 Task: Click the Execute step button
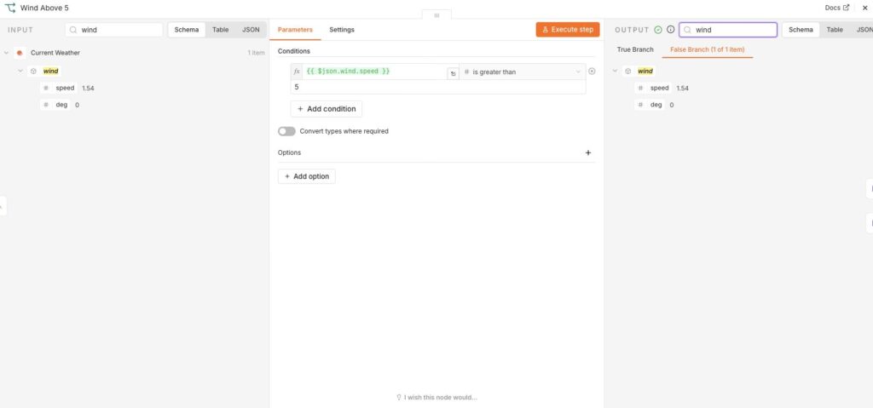(567, 30)
